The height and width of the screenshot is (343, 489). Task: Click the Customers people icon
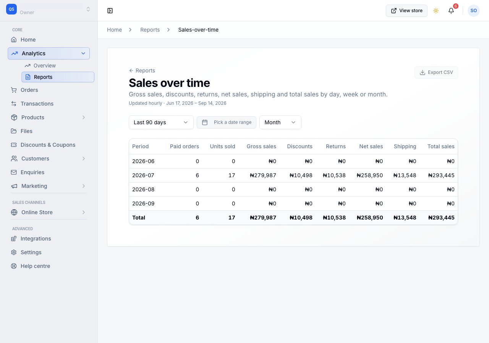tap(14, 159)
